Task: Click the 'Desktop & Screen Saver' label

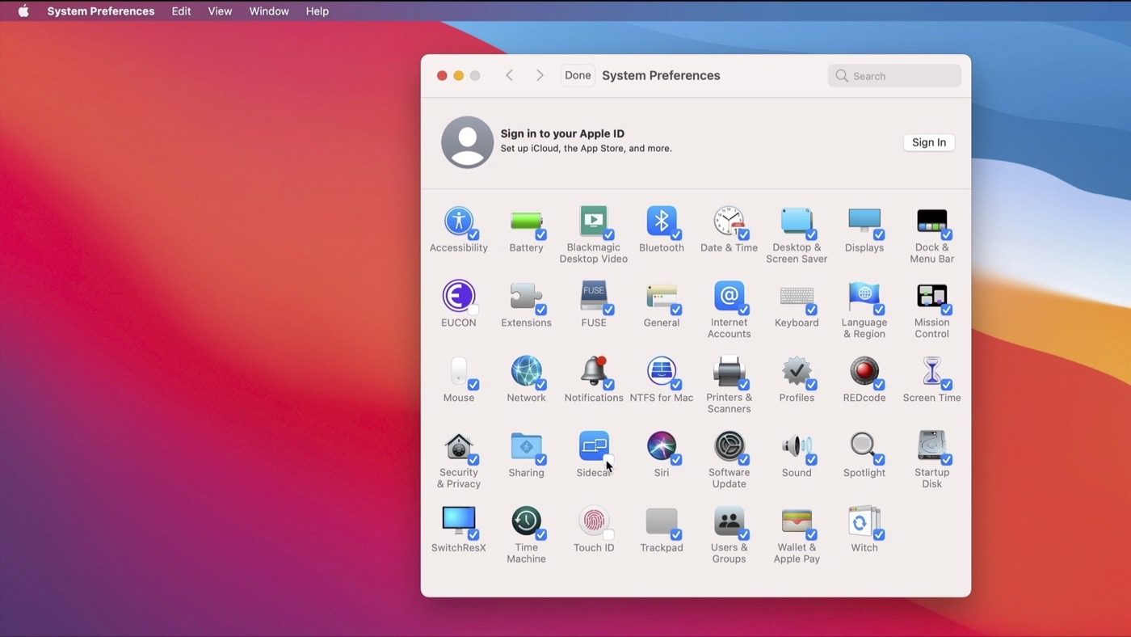Action: 797,253
